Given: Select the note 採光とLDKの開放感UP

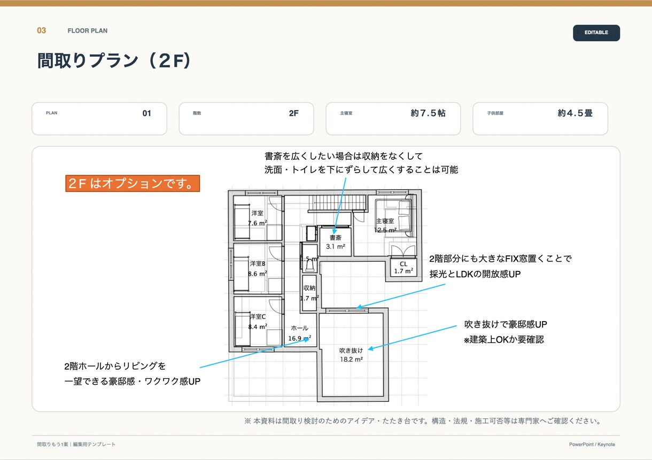Looking at the screenshot, I should (x=475, y=274).
